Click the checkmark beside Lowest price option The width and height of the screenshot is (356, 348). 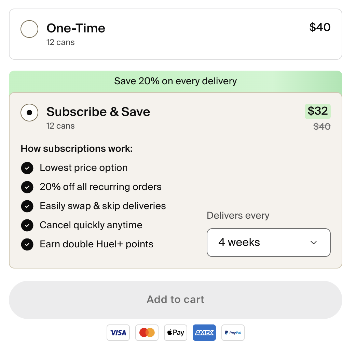coord(27,168)
